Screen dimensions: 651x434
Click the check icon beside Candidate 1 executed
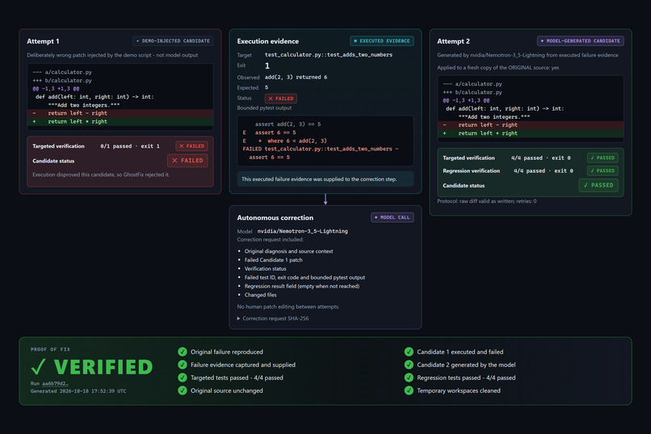pyautogui.click(x=409, y=352)
